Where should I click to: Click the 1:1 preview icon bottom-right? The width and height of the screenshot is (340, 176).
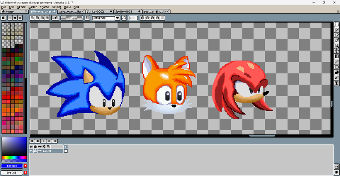point(337,167)
